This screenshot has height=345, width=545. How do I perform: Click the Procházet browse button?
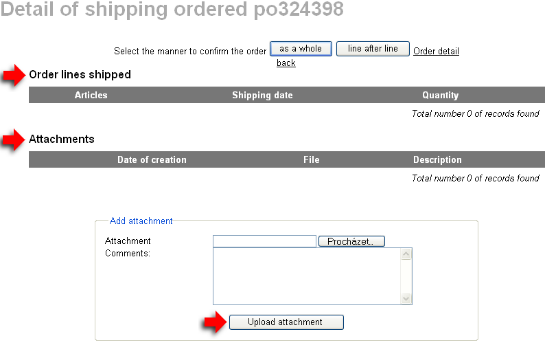[x=351, y=241]
